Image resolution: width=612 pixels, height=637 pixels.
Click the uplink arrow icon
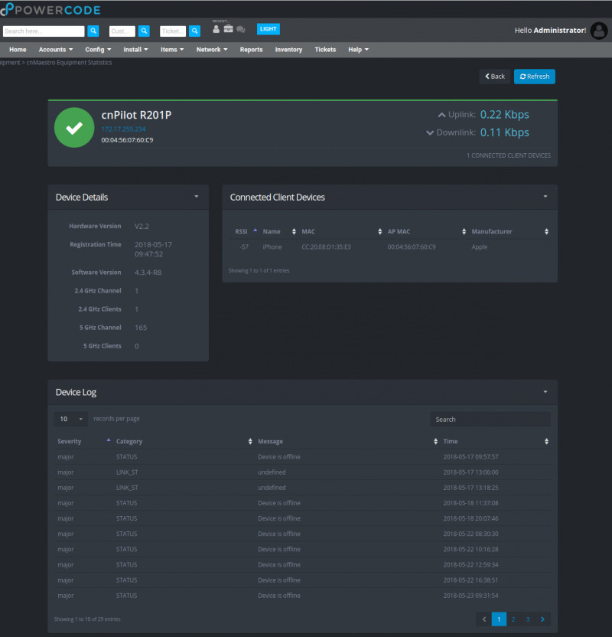441,113
